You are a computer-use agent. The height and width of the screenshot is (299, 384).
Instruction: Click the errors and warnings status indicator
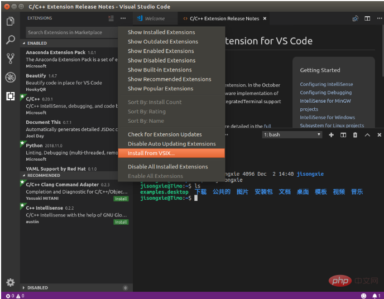15,296
